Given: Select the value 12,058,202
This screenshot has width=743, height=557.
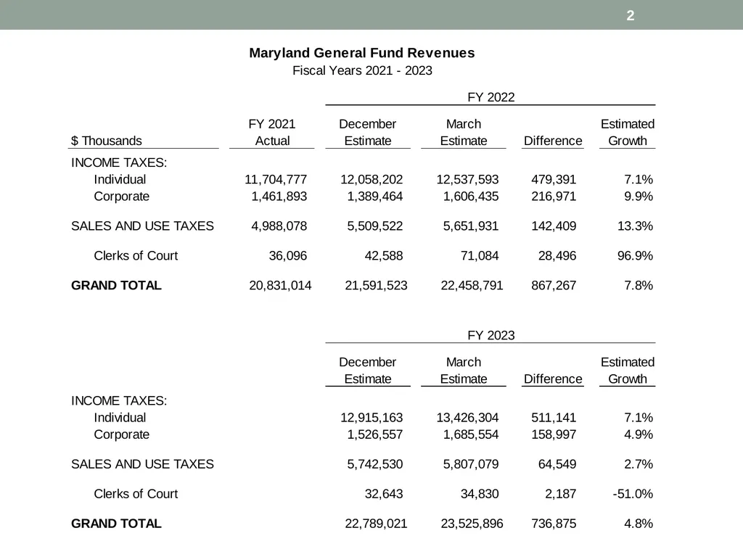Looking at the screenshot, I should (x=371, y=180).
